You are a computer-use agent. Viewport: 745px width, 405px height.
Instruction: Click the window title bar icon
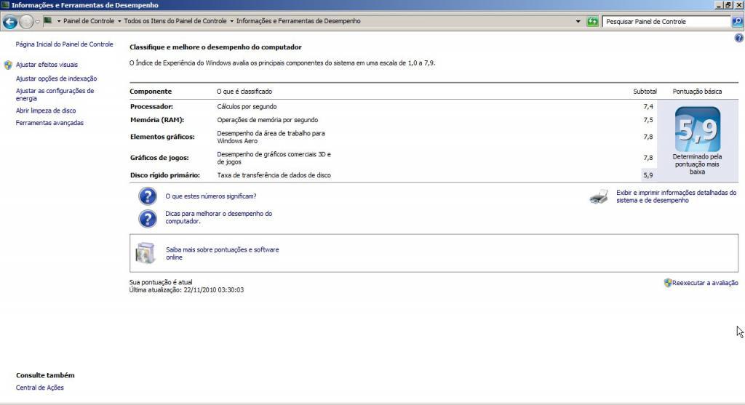[x=5, y=5]
